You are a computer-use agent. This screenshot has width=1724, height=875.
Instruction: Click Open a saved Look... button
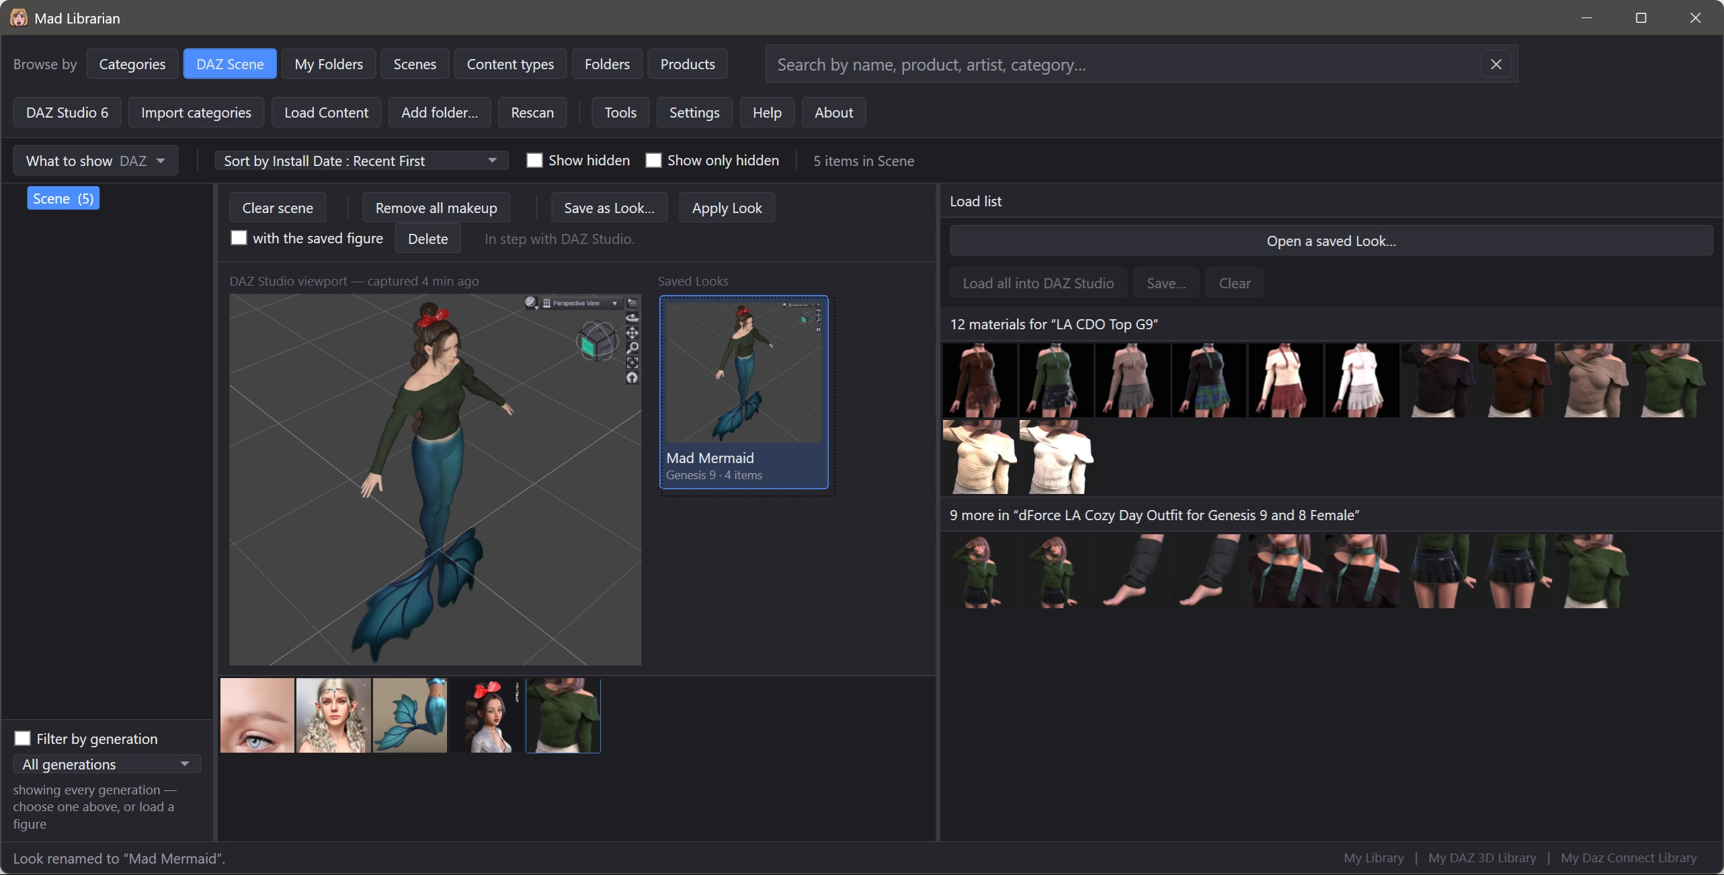pyautogui.click(x=1331, y=241)
